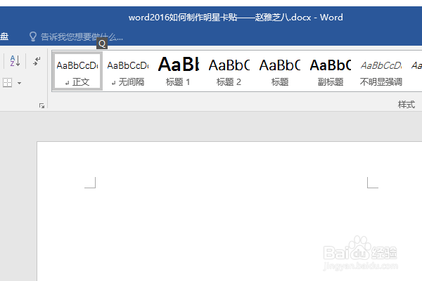Open the Paragraph settings dialog launcher
Viewport: 422px width, 281px height.
pos(41,105)
